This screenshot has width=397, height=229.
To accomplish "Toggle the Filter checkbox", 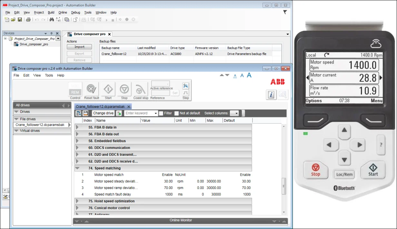I will click(x=161, y=113).
